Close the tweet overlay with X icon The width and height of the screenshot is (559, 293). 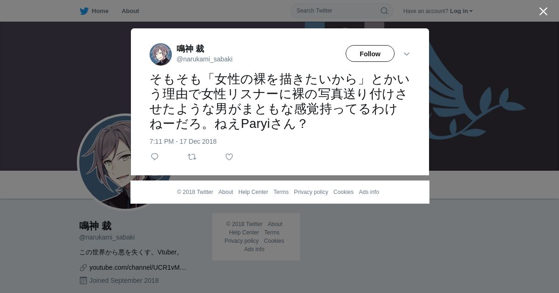pos(543,11)
